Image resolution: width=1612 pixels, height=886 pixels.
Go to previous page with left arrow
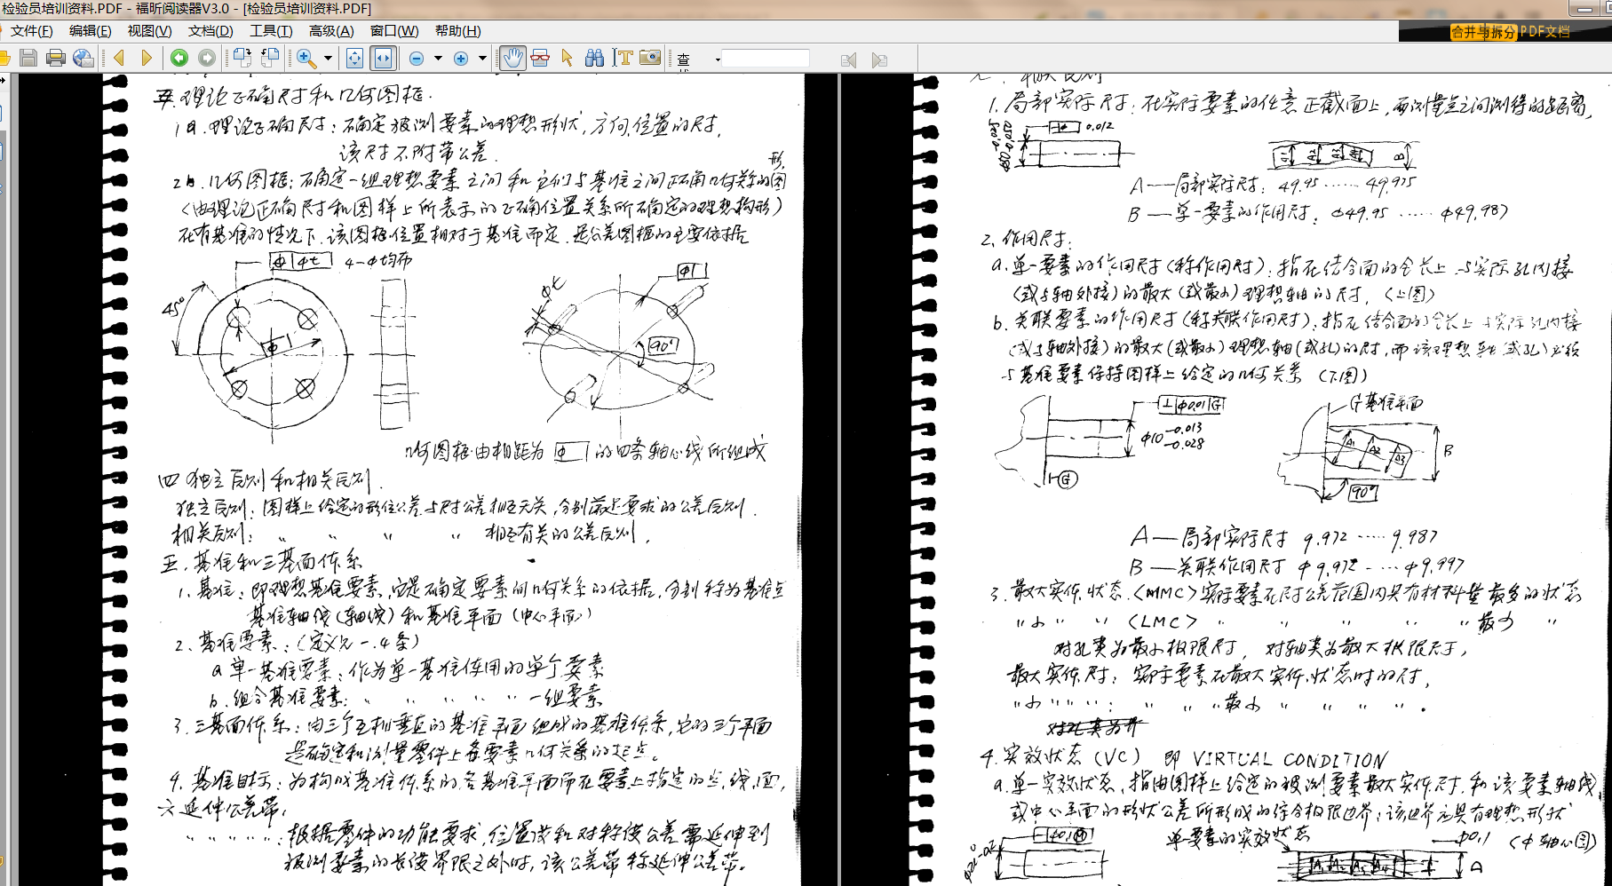tap(119, 59)
